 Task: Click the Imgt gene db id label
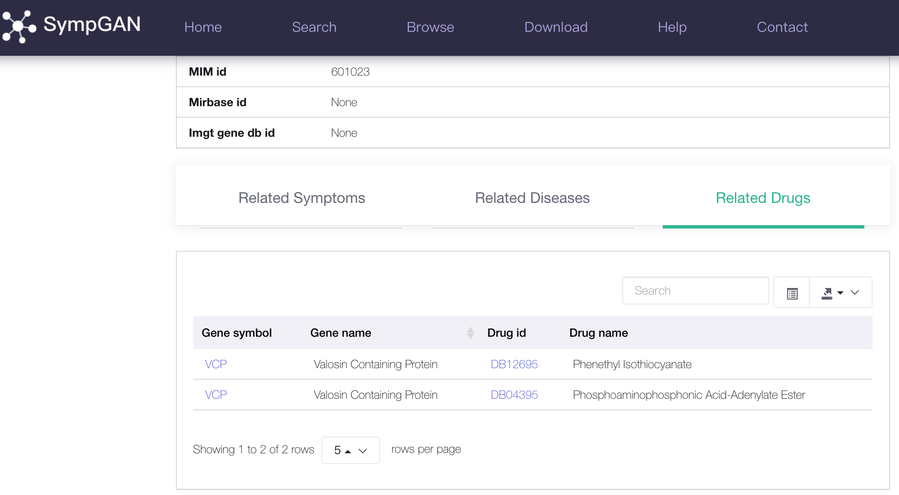click(x=231, y=133)
